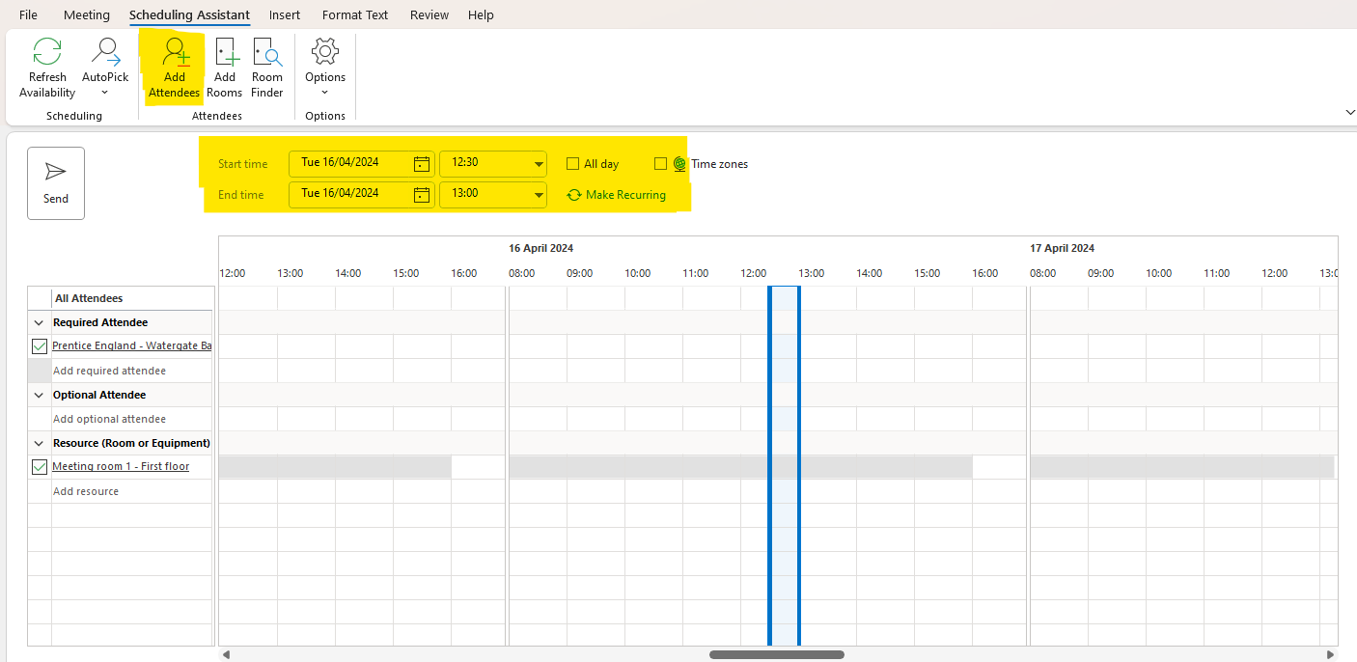
Task: Click the Add Attendees icon
Action: [x=175, y=53]
